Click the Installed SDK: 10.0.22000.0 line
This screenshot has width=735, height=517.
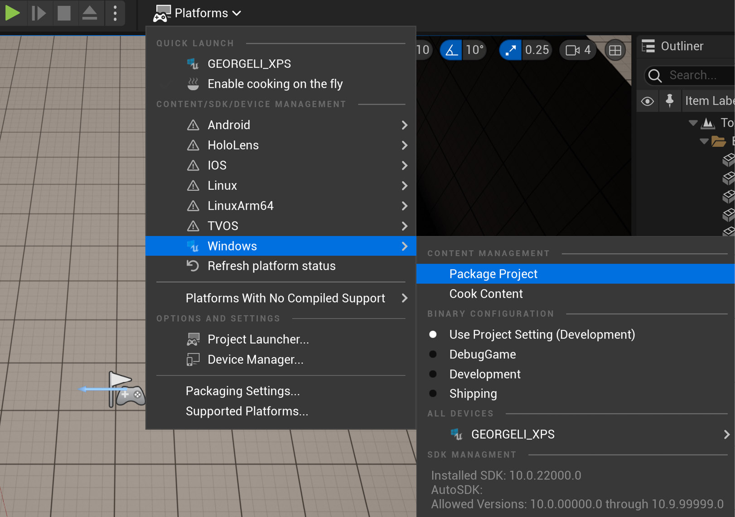[x=506, y=475]
